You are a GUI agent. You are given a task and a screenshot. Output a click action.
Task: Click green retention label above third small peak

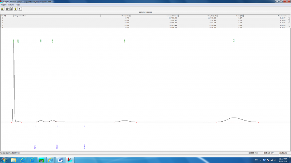tap(41, 41)
